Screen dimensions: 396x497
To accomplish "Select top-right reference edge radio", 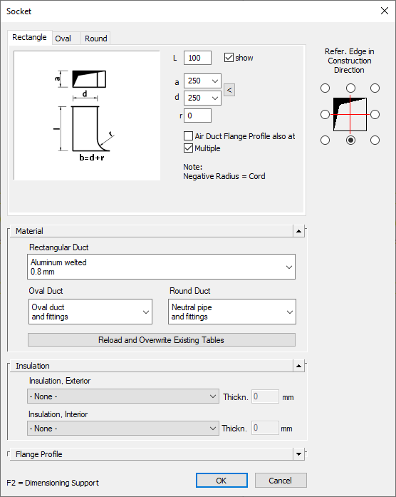I will tap(375, 88).
